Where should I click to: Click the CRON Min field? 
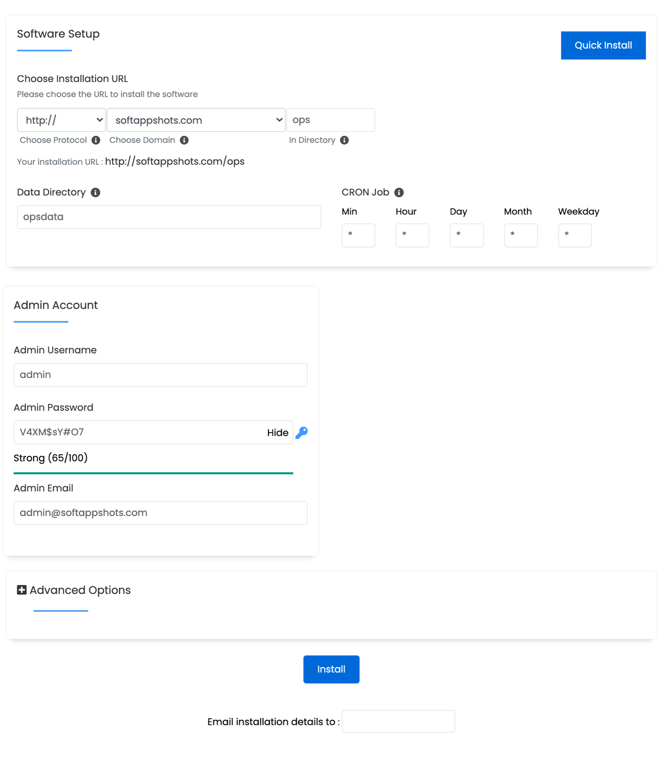(358, 235)
